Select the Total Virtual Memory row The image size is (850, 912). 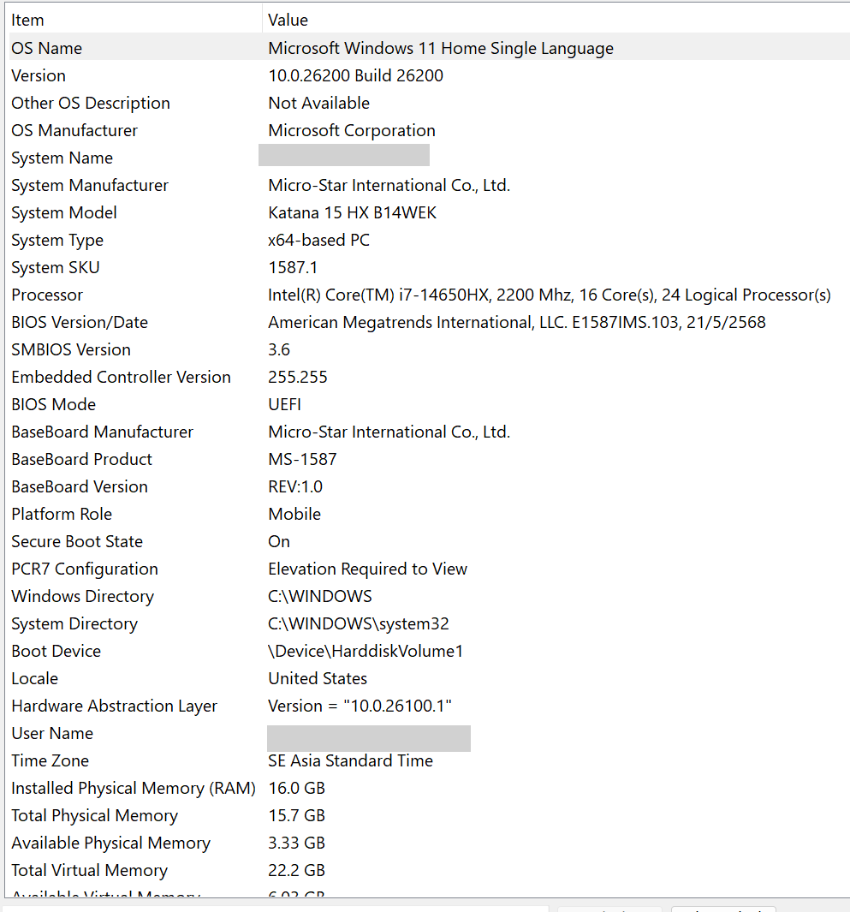click(x=429, y=870)
